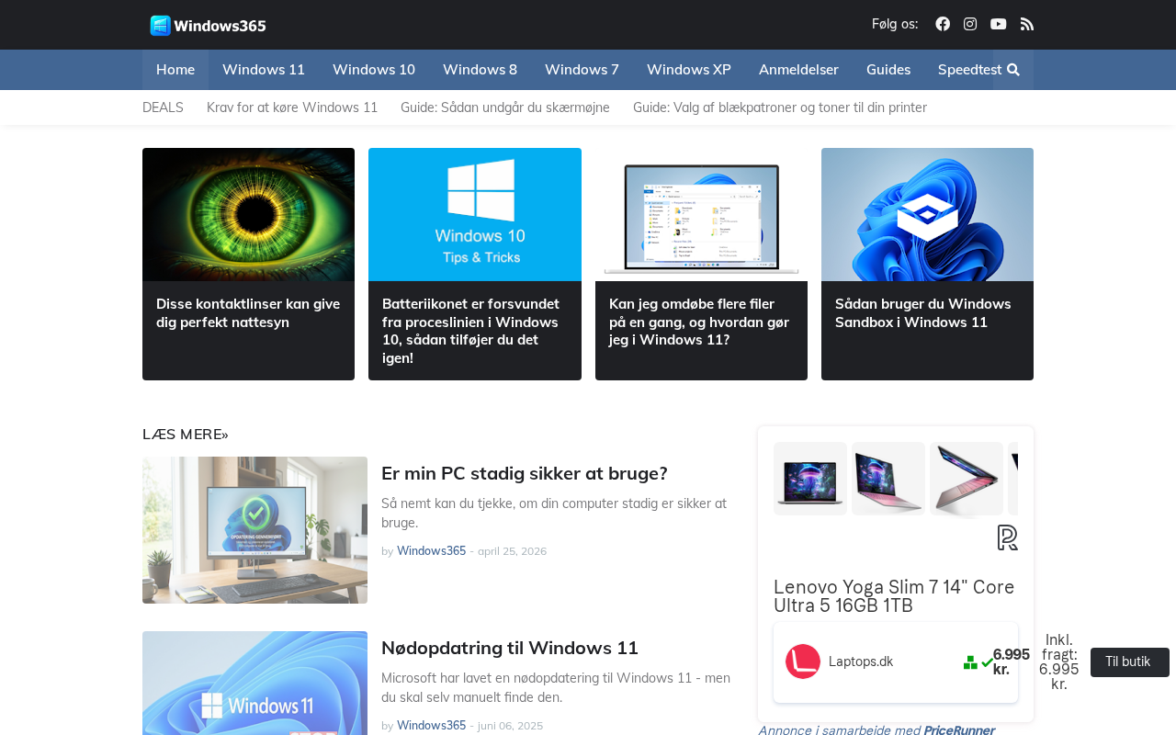Open the Anmeldelser menu item
Viewport: 1176px width, 735px height.
pos(798,70)
